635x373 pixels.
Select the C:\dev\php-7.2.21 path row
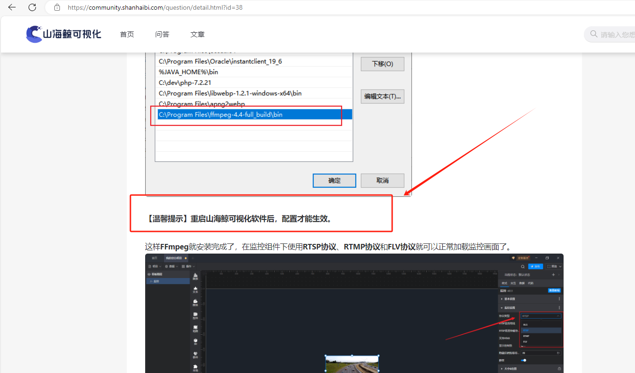254,83
